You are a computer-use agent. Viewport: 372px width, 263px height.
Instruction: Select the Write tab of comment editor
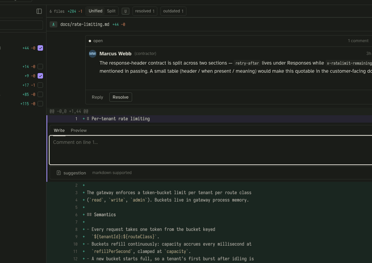coord(59,130)
